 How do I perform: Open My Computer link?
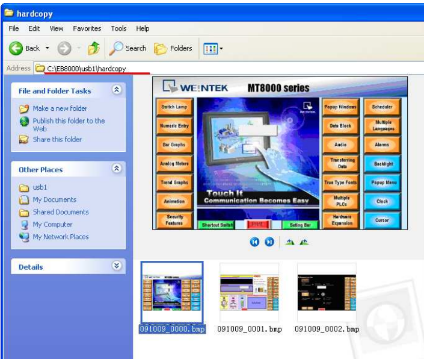pyautogui.click(x=52, y=225)
